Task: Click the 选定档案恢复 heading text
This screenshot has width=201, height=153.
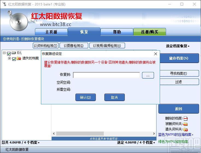Action: [x=178, y=46]
